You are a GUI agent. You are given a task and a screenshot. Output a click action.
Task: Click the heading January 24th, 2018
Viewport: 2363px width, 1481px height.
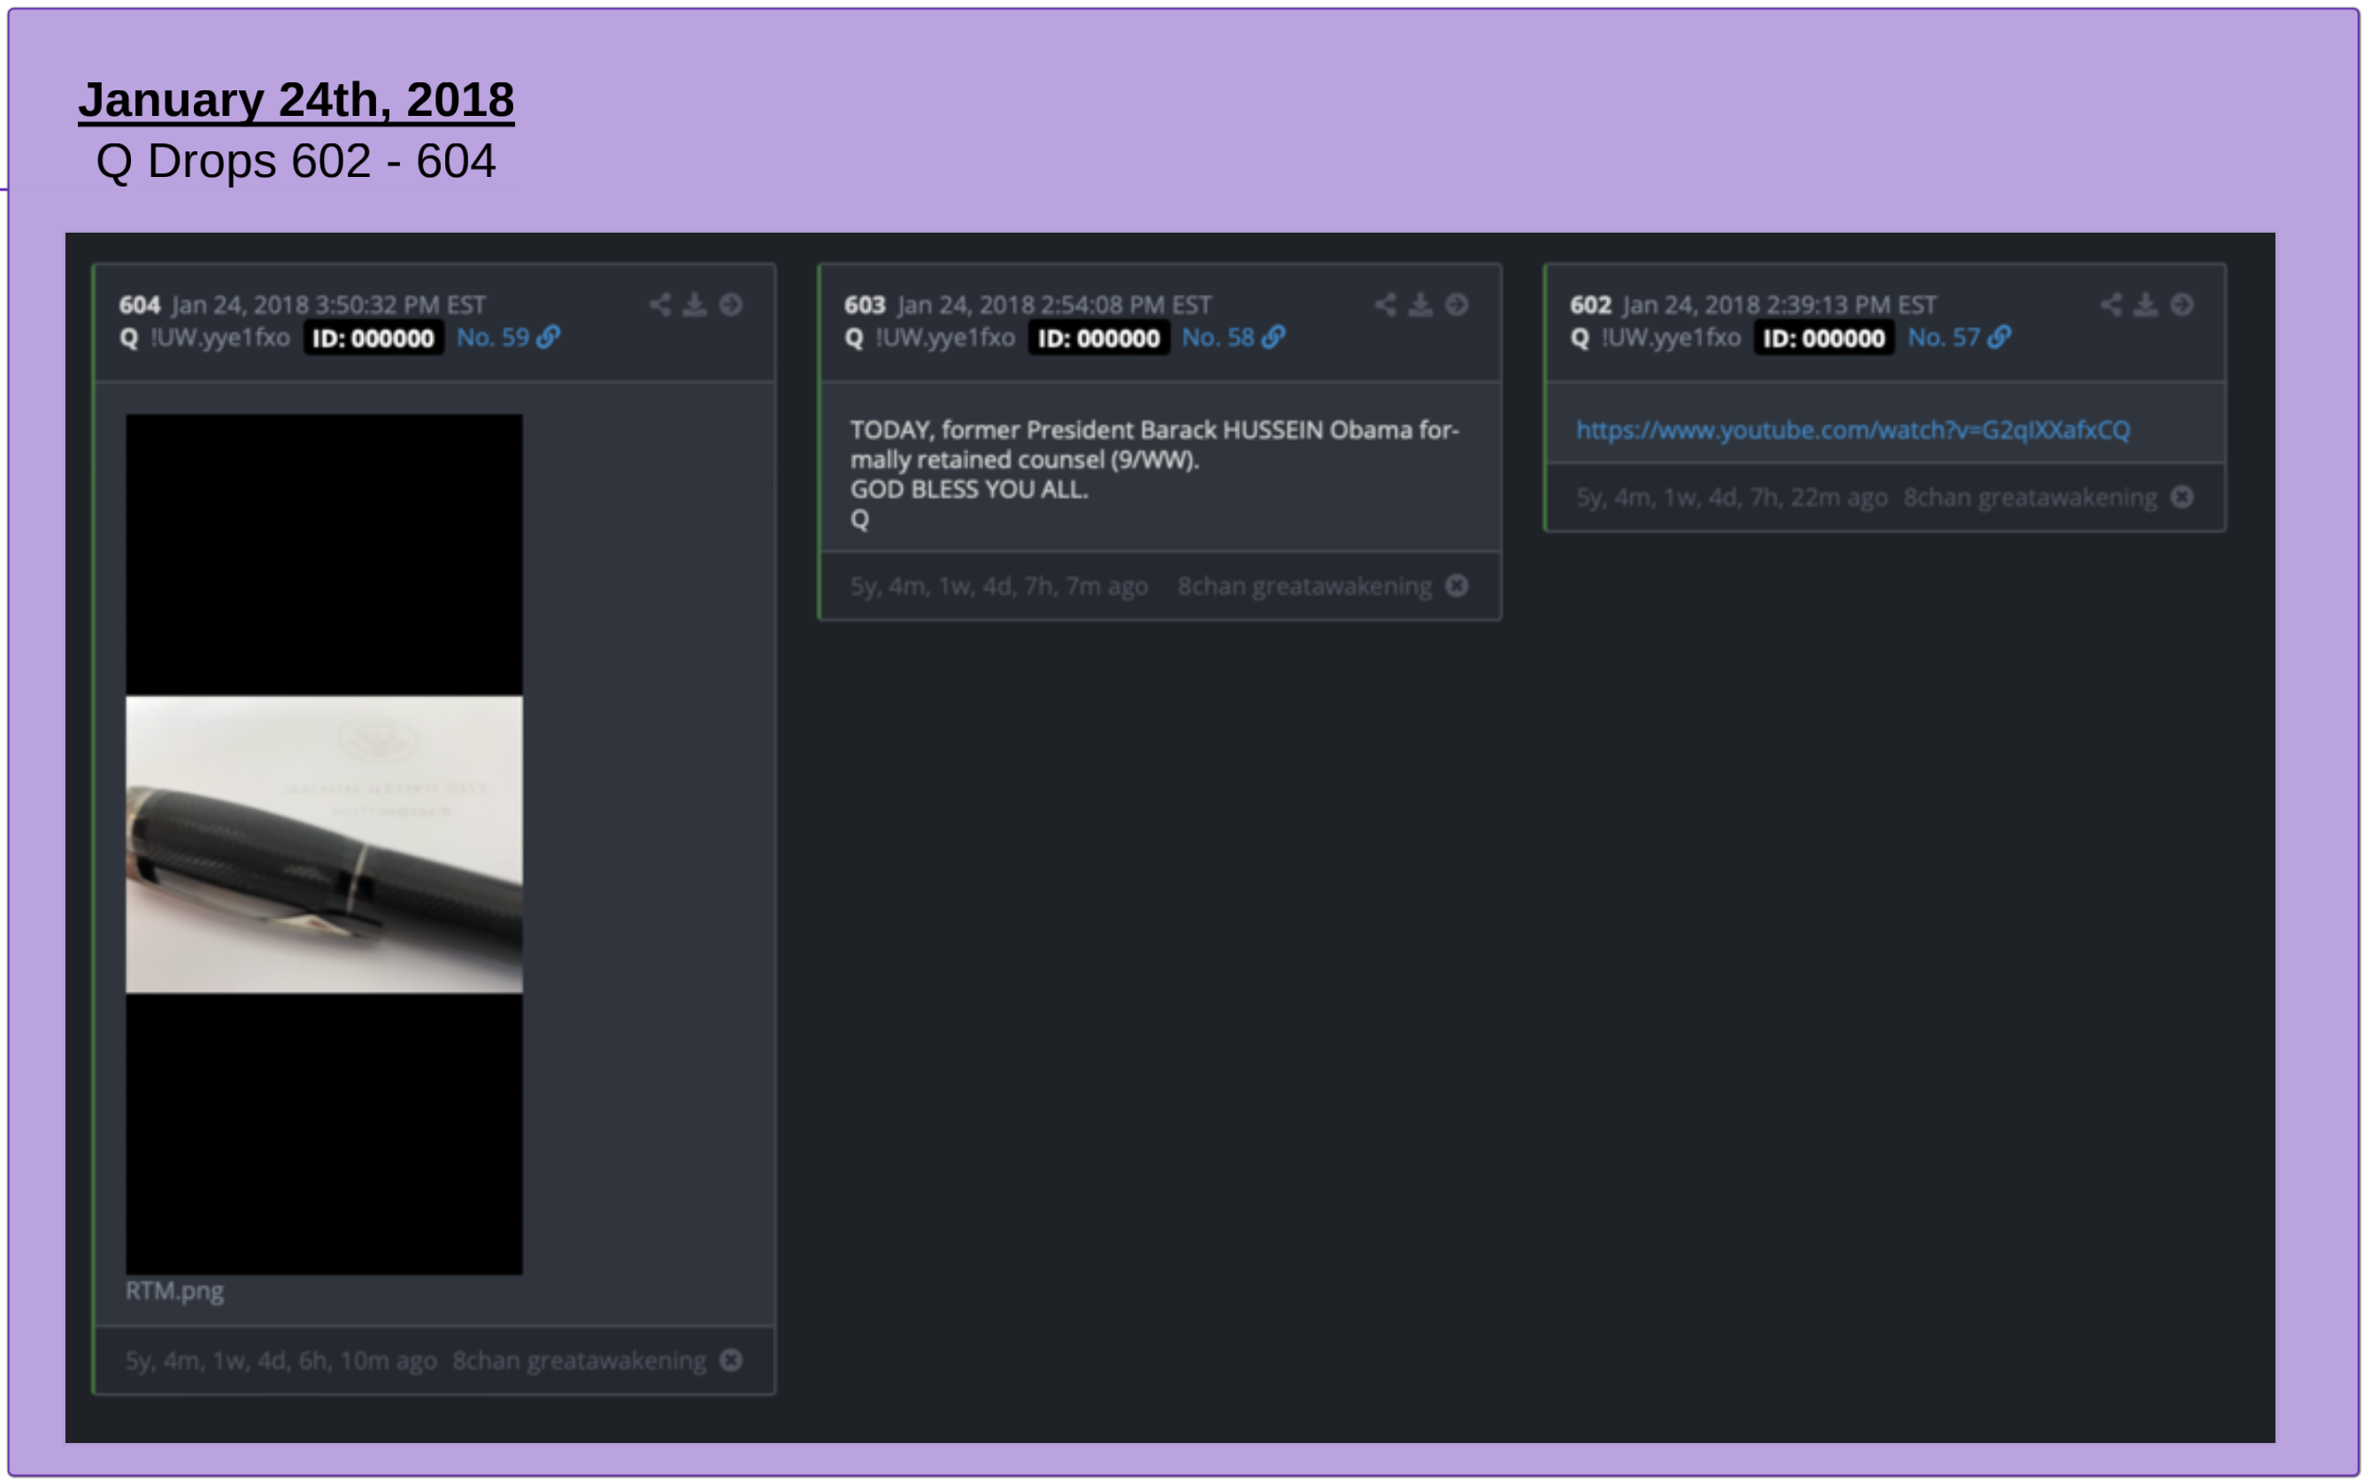click(x=296, y=100)
